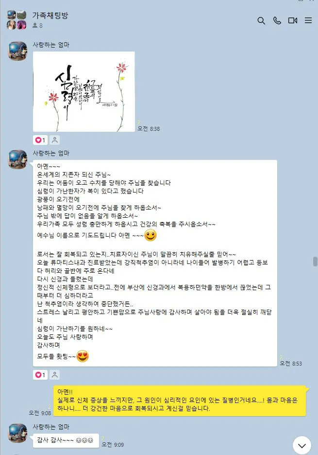Click the scrollbar thumb on the right edge
The height and width of the screenshot is (455, 318).
pyautogui.click(x=315, y=261)
